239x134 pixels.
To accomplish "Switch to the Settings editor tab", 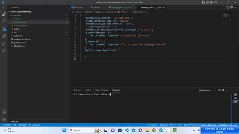I will [96, 7].
